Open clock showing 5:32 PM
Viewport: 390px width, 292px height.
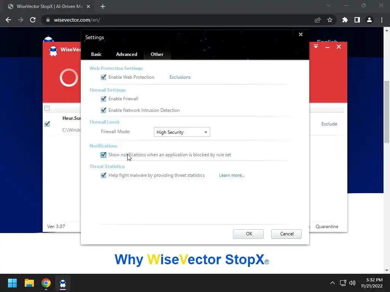[x=372, y=283]
